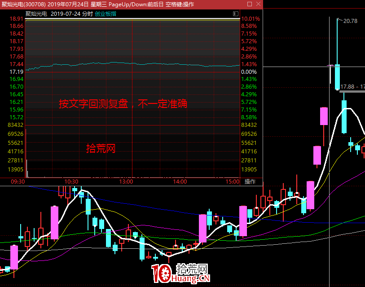
Task: Click the 10.01% percentage axis label
Action: 251,18
